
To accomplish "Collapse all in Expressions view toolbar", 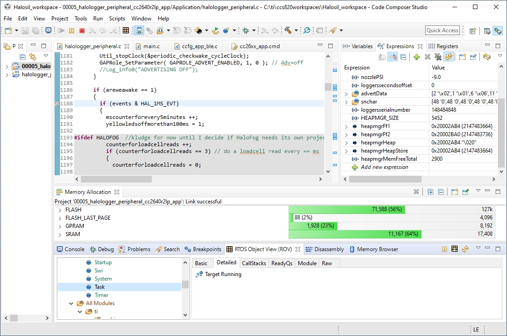I will (403, 57).
